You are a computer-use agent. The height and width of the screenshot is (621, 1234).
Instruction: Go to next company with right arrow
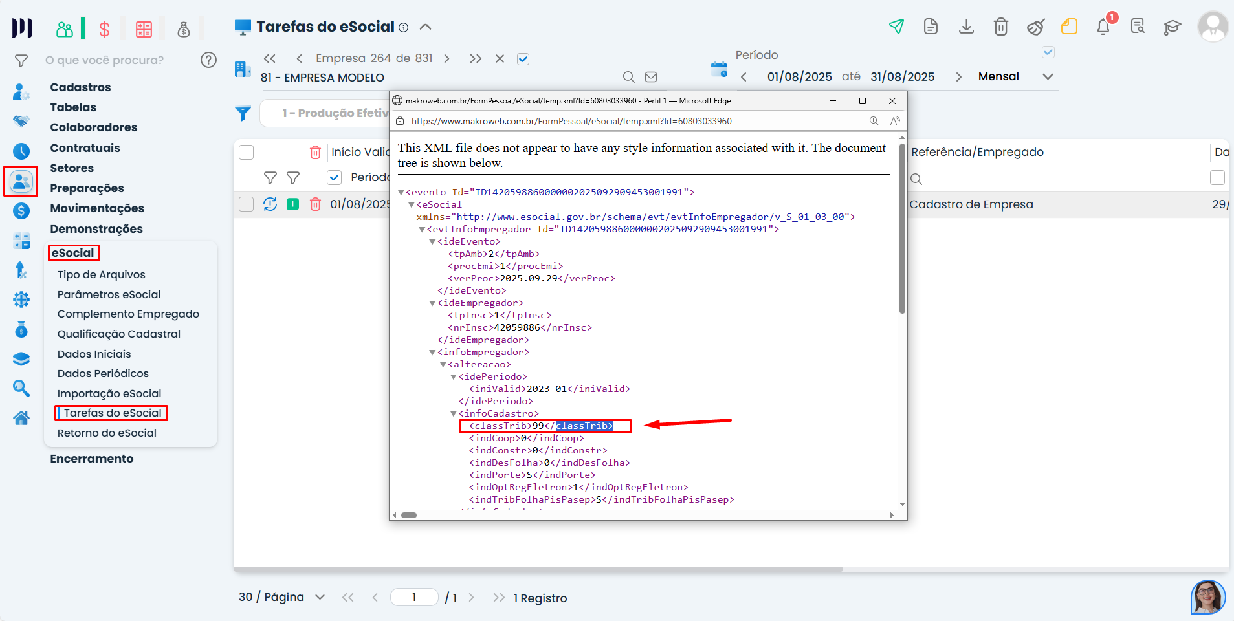[x=446, y=59]
